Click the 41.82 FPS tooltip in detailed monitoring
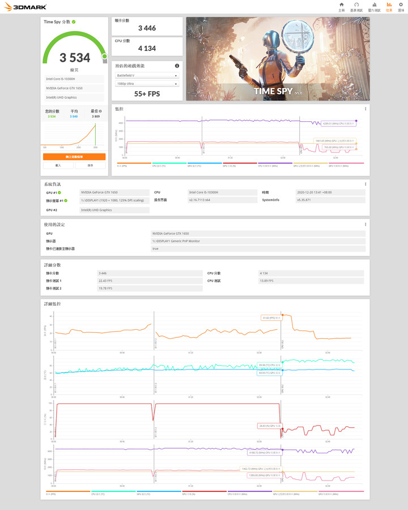The image size is (408, 510). point(271,318)
